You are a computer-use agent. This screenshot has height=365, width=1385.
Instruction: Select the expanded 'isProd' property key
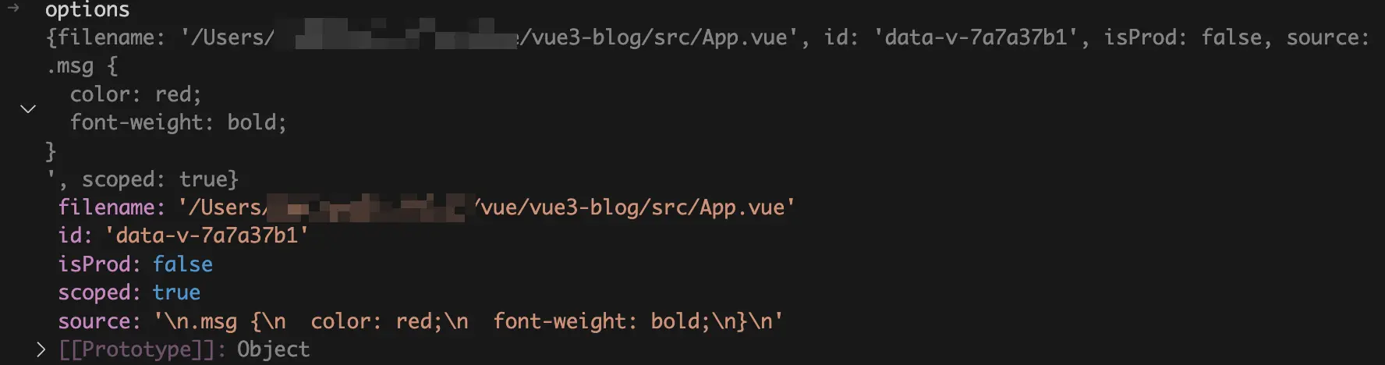click(93, 264)
